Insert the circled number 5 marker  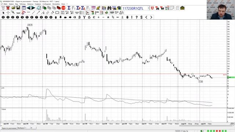point(27,17)
